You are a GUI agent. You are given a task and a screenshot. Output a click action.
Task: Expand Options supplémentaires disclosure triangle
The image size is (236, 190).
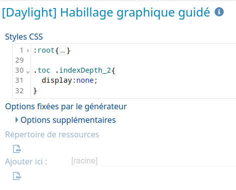pyautogui.click(x=17, y=120)
